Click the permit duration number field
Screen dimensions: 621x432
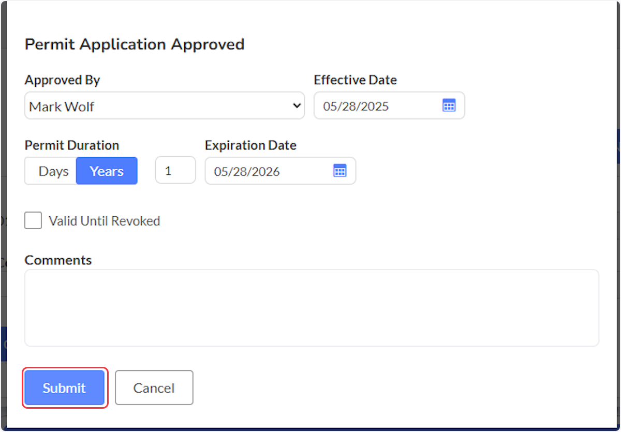click(175, 170)
